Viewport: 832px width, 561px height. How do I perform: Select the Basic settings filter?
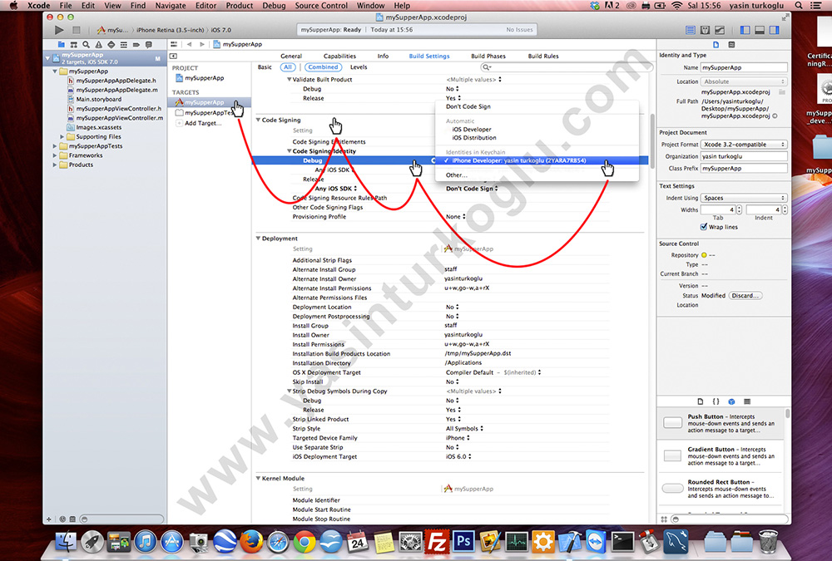pyautogui.click(x=265, y=67)
